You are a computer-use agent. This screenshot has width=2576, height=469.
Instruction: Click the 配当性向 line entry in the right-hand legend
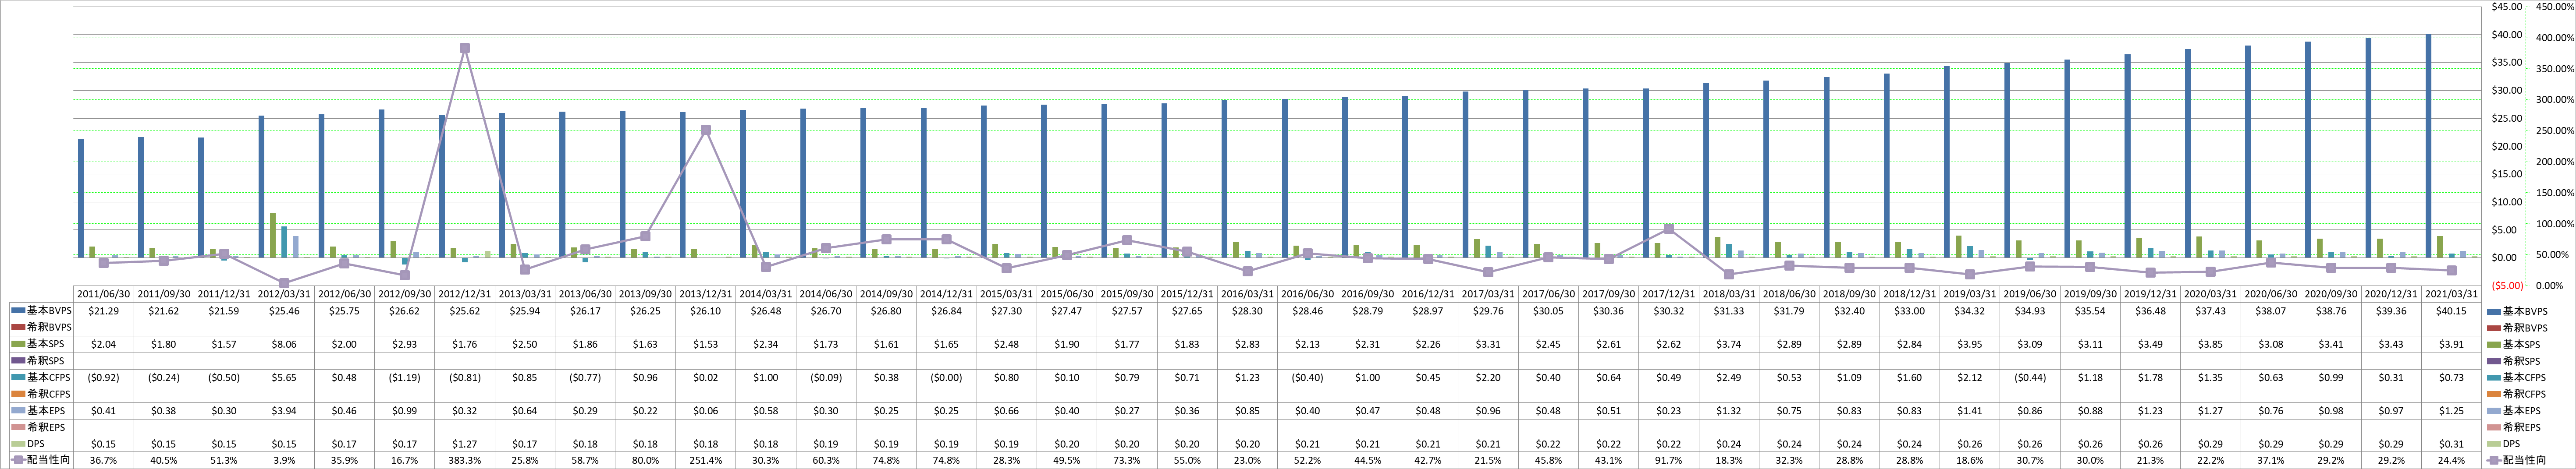pos(2516,460)
